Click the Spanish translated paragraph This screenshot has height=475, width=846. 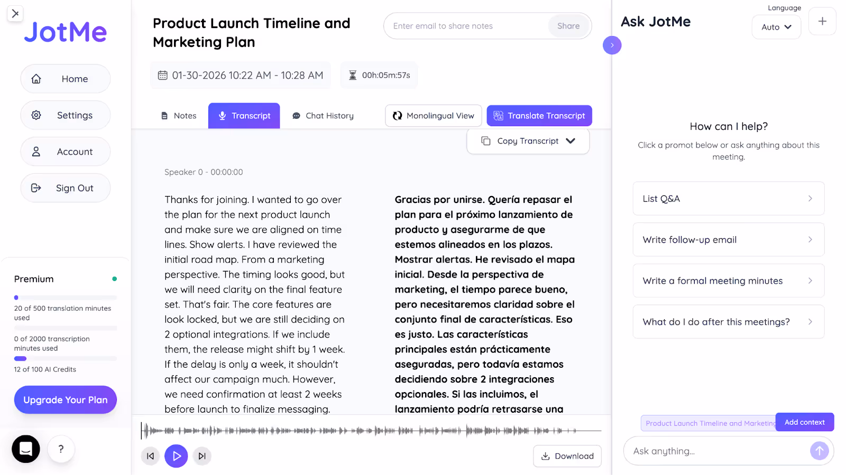(485, 304)
